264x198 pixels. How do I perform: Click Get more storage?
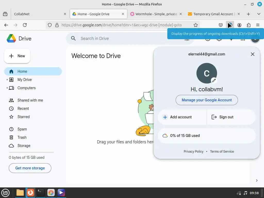[30, 168]
